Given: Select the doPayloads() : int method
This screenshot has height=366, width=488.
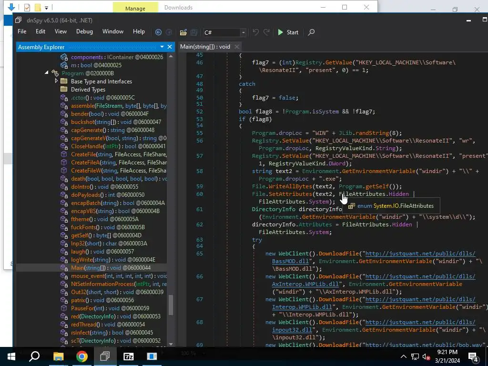Looking at the screenshot, I should point(107,195).
